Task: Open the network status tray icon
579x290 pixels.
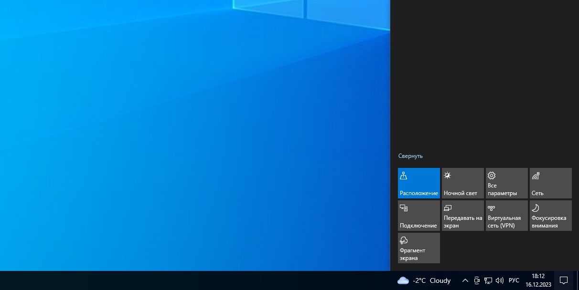Action: (488, 280)
